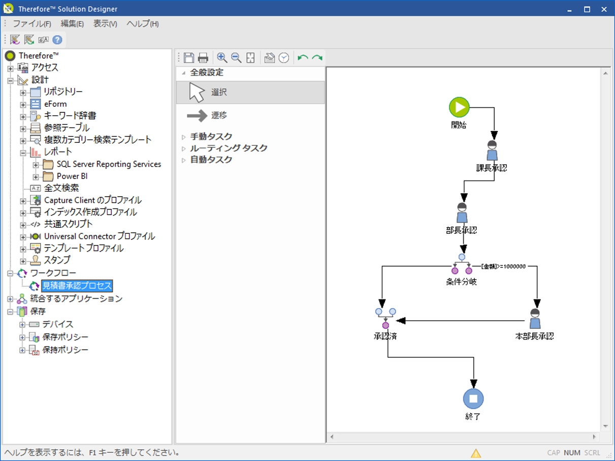Image resolution: width=615 pixels, height=461 pixels.
Task: Expand SQL Server Reporting Services folder
Action: (x=36, y=165)
